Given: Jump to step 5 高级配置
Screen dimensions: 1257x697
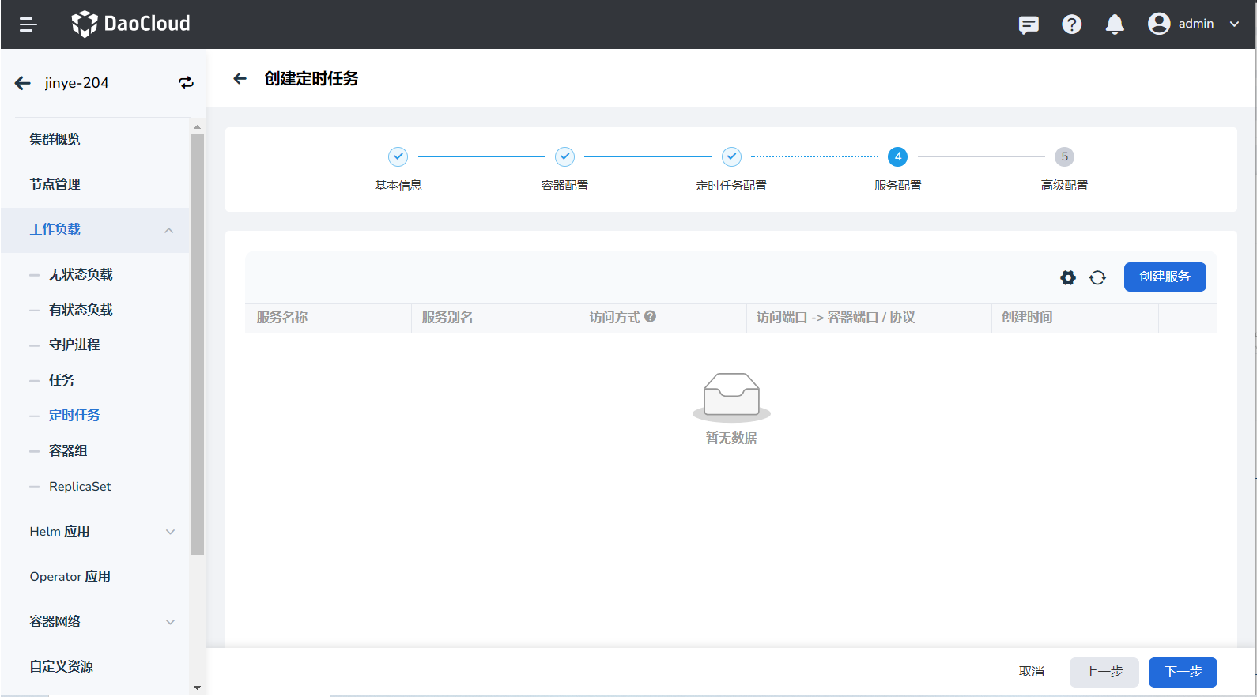Looking at the screenshot, I should pyautogui.click(x=1064, y=156).
